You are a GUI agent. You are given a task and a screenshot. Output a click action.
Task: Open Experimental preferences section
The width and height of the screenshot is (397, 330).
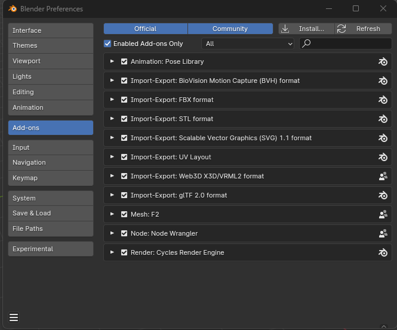(51, 249)
